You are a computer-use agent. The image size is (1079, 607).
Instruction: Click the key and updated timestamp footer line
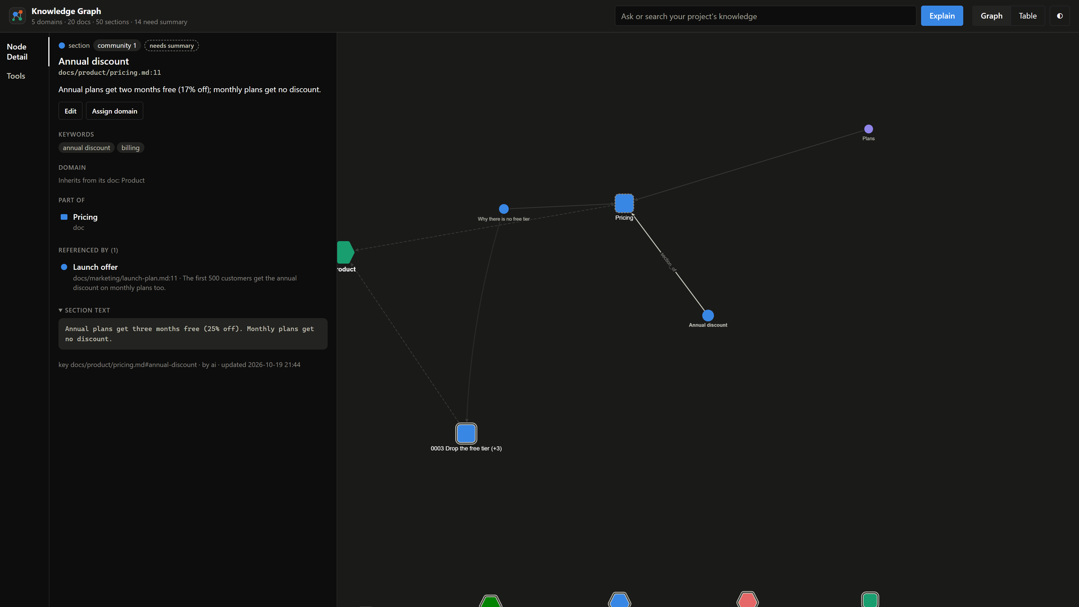point(179,365)
